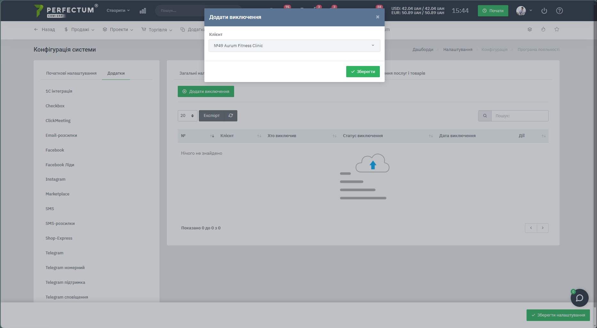
Task: Expand the user avatar menu
Action: pos(524,11)
